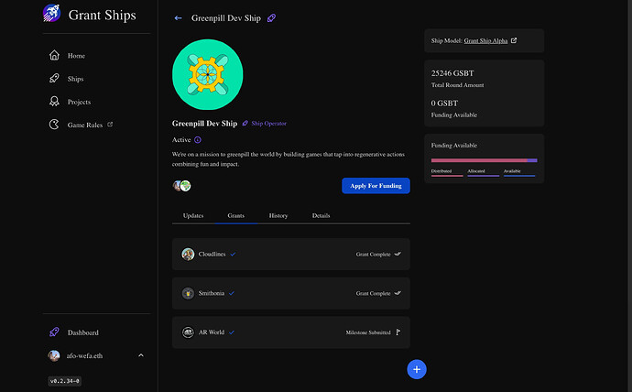Expand the afo-wefa.eth account chevron
Viewport: 632px width, 392px height.
(141, 355)
